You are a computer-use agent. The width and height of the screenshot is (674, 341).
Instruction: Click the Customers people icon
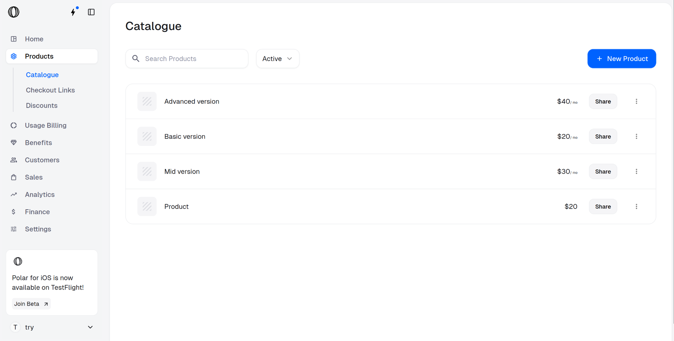pyautogui.click(x=14, y=160)
